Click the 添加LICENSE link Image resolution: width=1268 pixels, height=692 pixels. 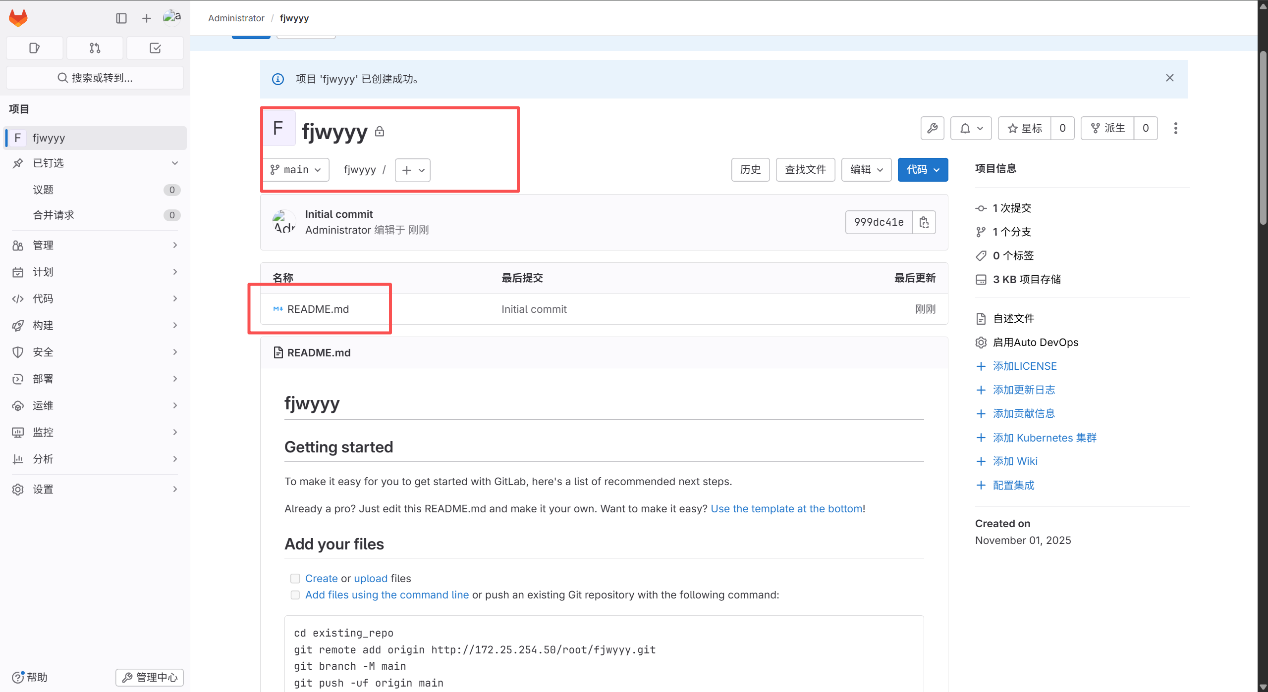[1024, 366]
